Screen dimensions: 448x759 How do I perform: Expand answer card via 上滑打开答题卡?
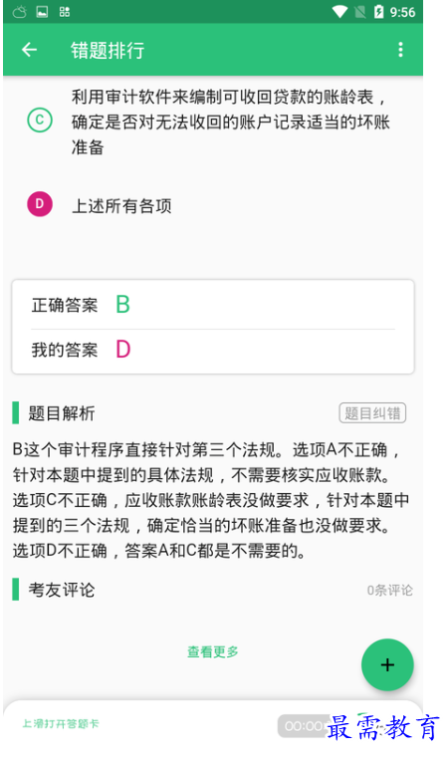point(61,724)
